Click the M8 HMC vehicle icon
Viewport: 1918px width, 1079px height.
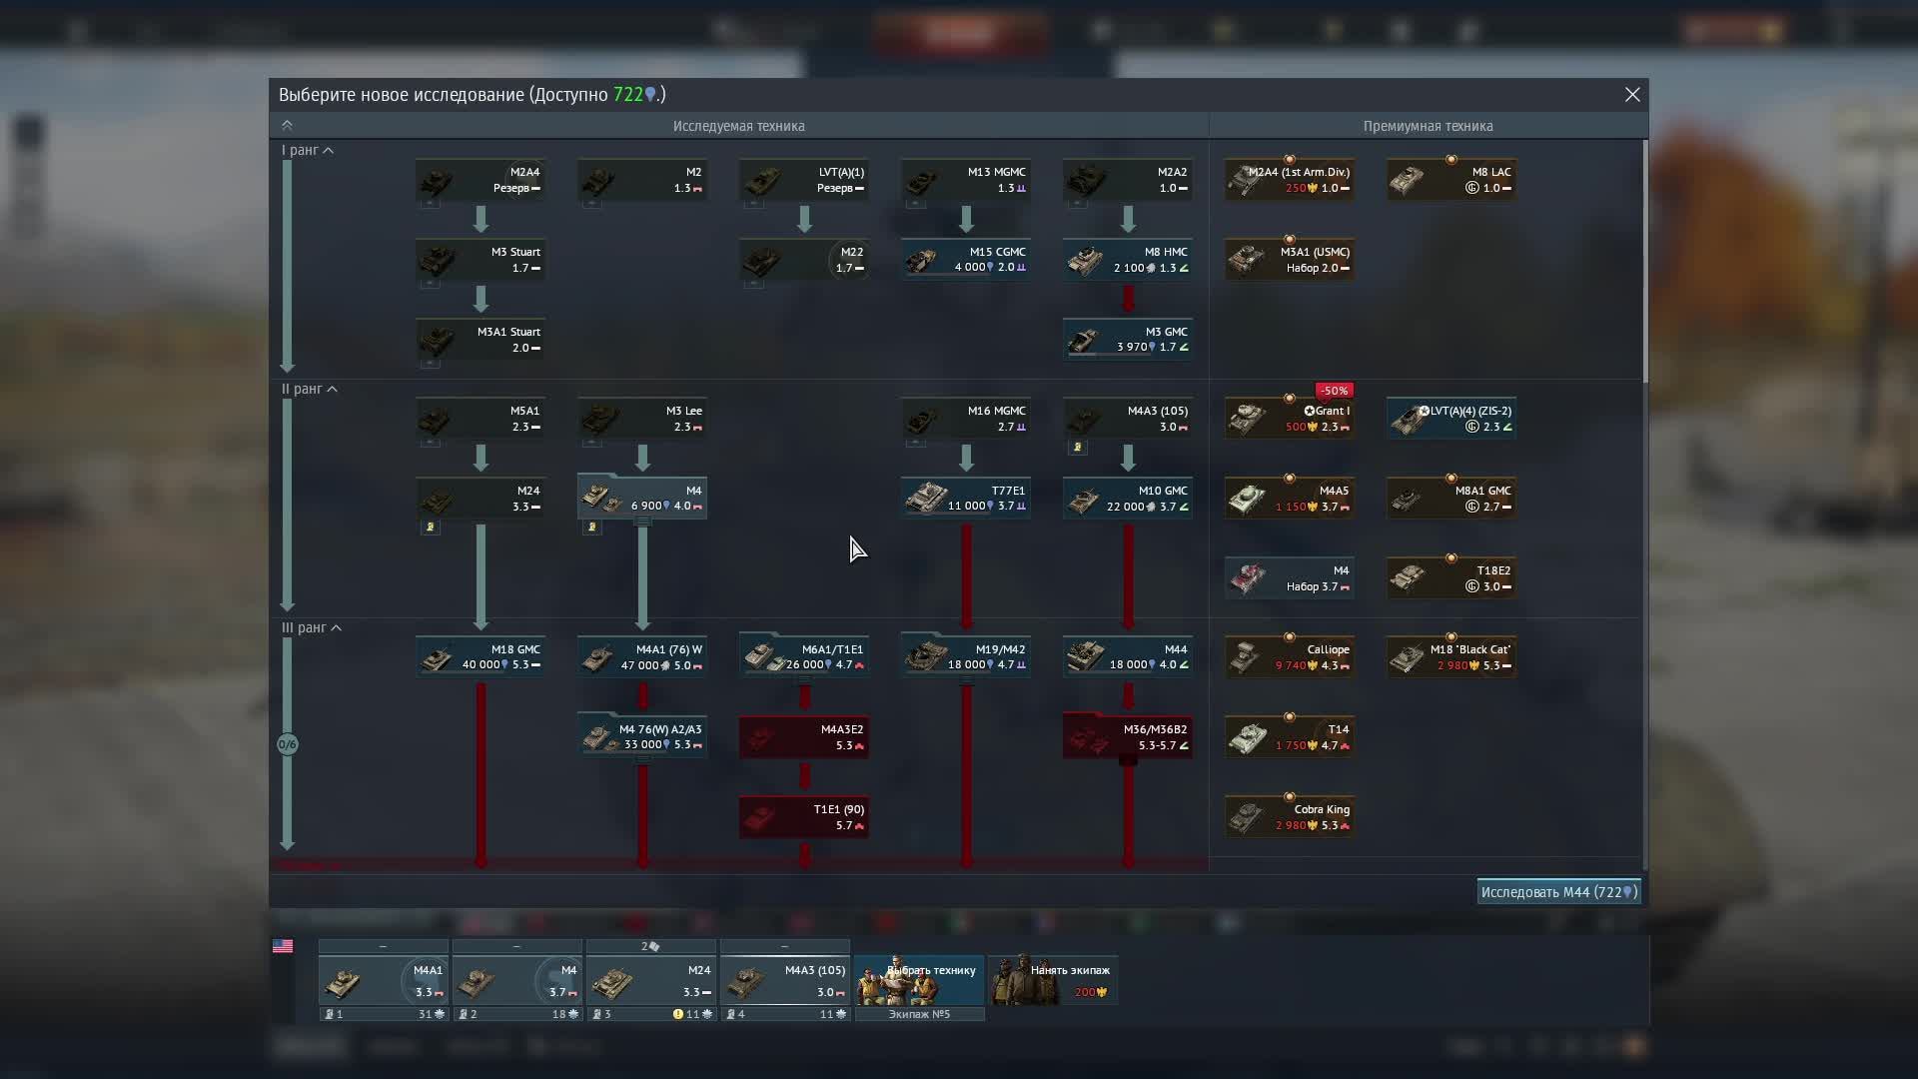click(1086, 261)
